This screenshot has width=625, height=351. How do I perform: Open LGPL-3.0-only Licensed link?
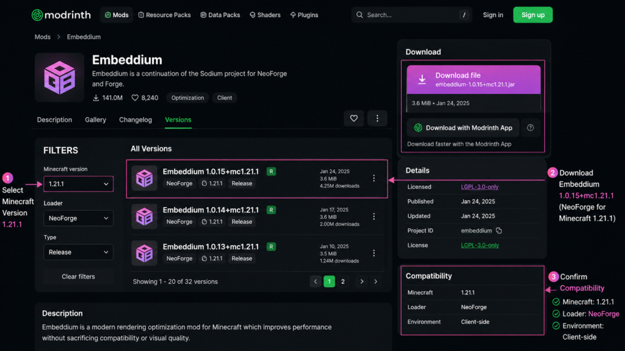pos(480,186)
